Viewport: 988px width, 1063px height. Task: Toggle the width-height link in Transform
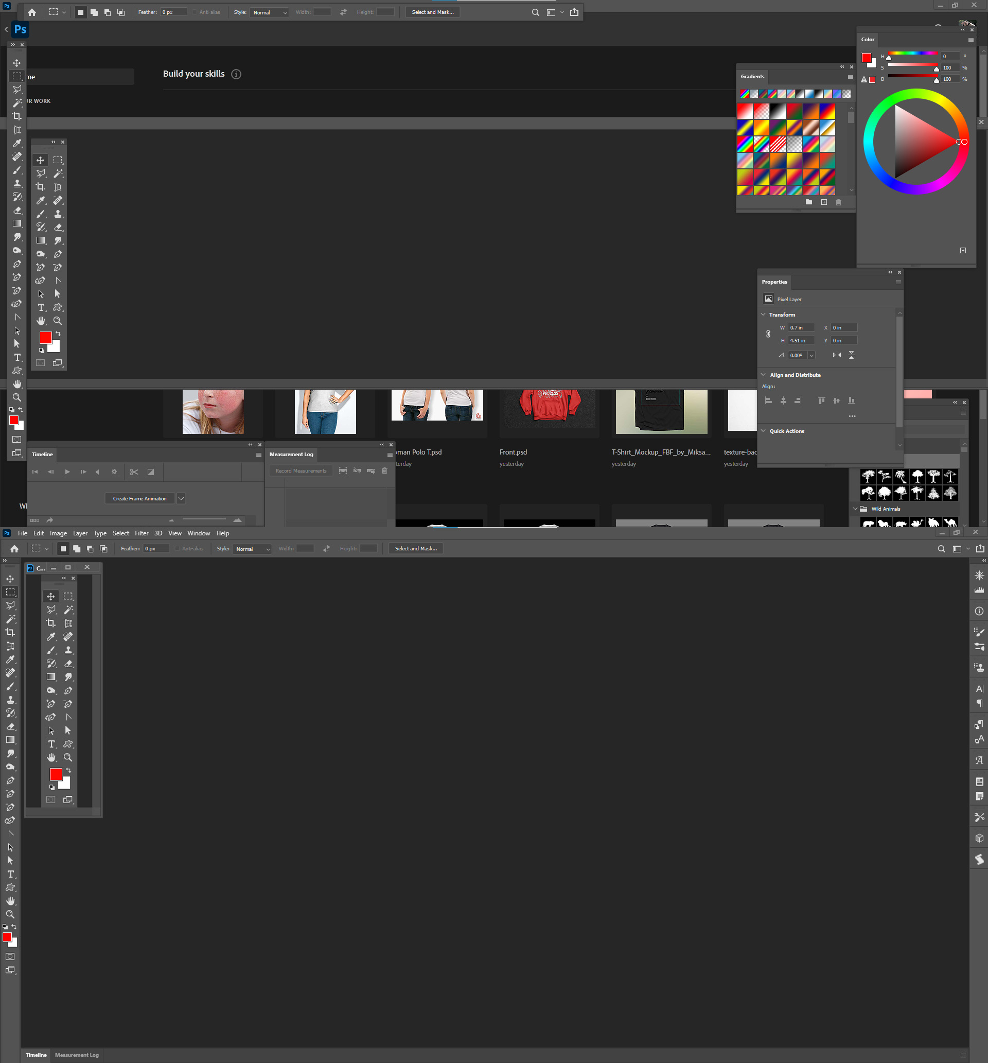(x=768, y=334)
